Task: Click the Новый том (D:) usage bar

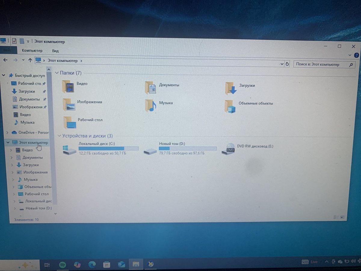Action: point(187,148)
